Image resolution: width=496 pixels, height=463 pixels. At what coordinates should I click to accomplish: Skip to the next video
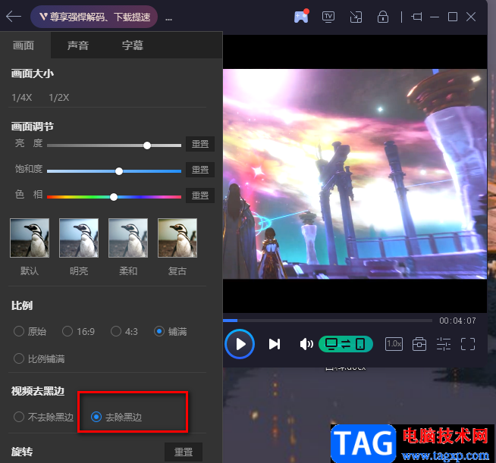(275, 344)
